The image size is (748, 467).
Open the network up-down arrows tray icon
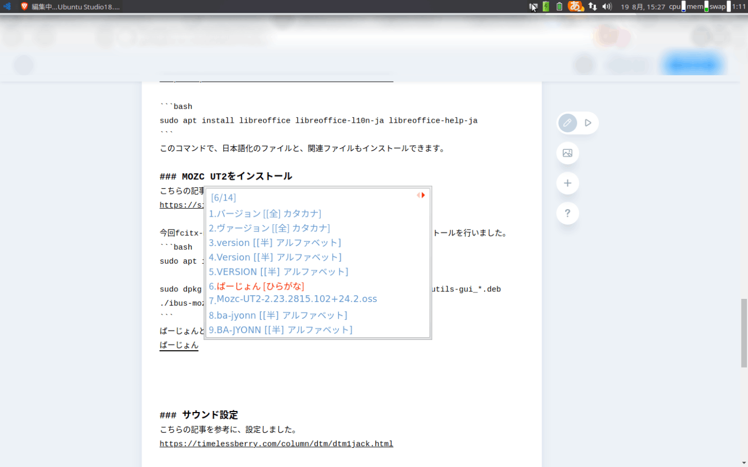[x=593, y=6]
